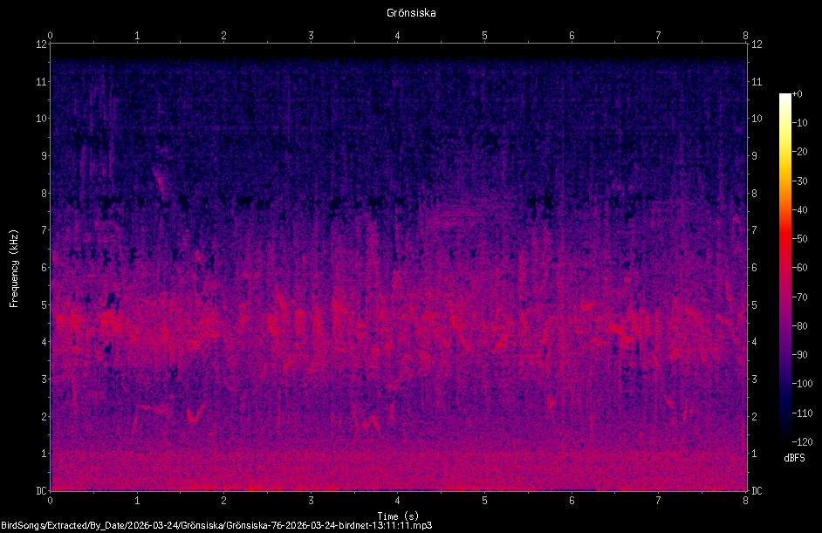Click the -90 dBFS scale label
Screen dimensions: 822x533
coord(800,355)
